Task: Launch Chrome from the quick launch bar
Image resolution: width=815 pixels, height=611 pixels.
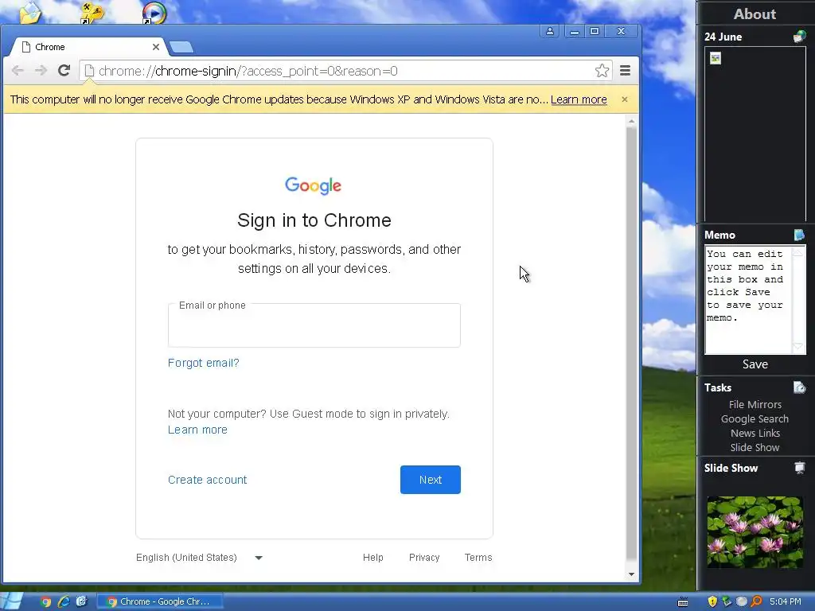Action: pos(45,601)
